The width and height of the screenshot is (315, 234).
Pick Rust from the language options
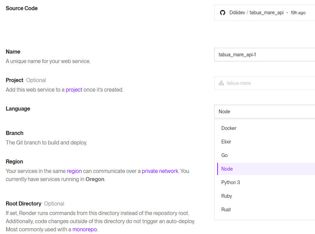pos(226,210)
